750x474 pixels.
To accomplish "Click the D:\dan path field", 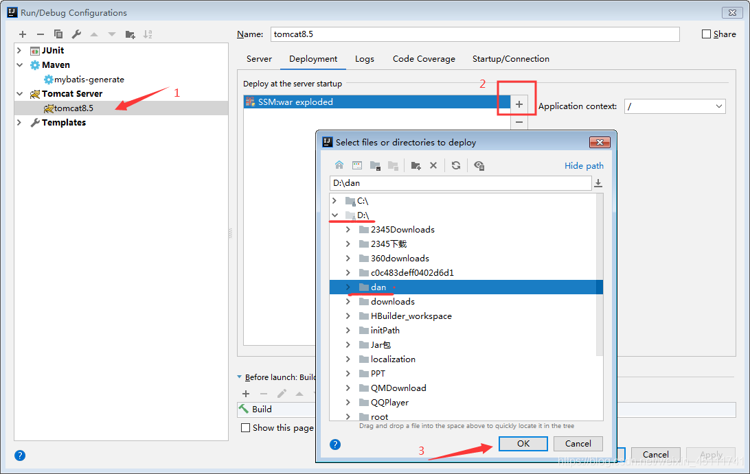I will click(x=461, y=183).
